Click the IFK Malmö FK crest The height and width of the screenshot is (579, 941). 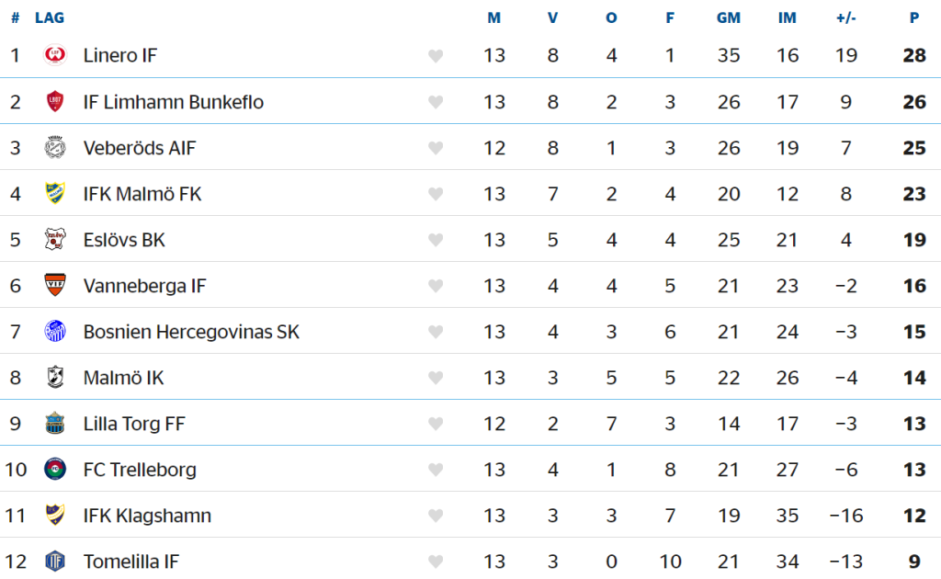pyautogui.click(x=55, y=193)
